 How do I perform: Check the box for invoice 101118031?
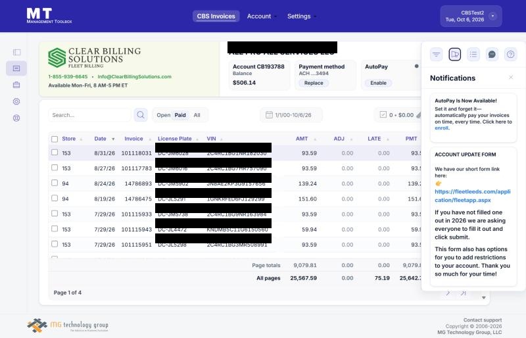(55, 153)
